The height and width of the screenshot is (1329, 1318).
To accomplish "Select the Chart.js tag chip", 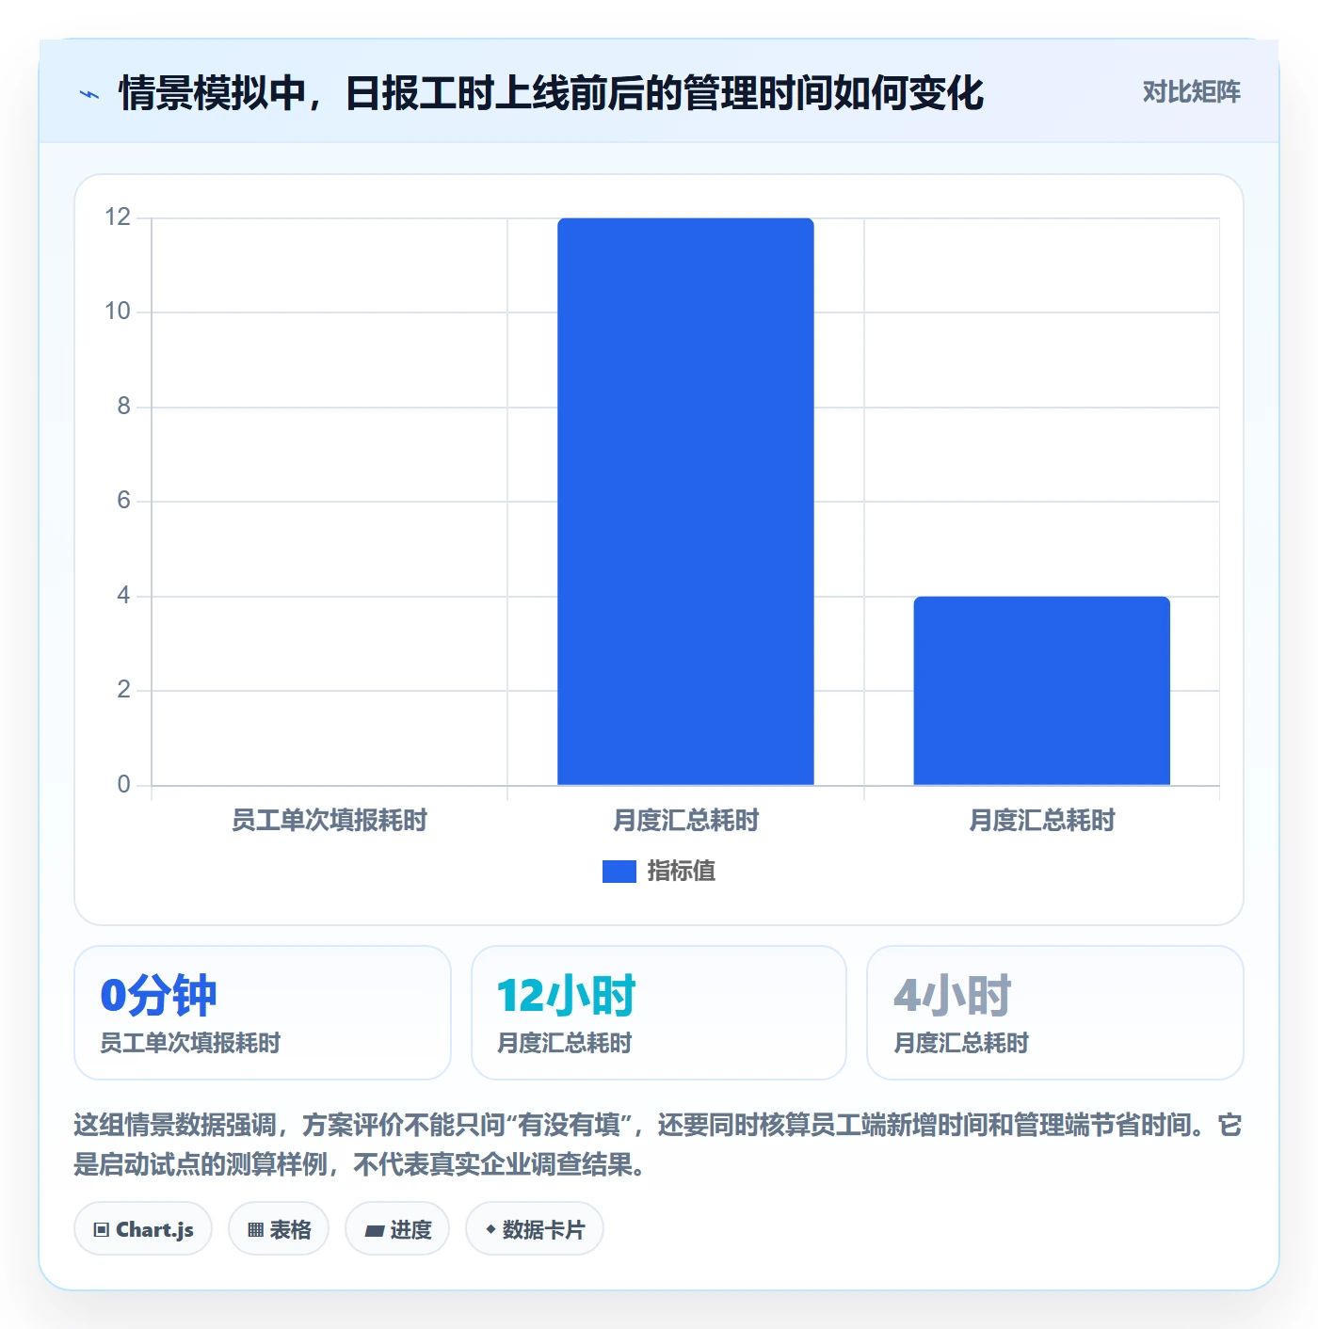I will pyautogui.click(x=143, y=1229).
